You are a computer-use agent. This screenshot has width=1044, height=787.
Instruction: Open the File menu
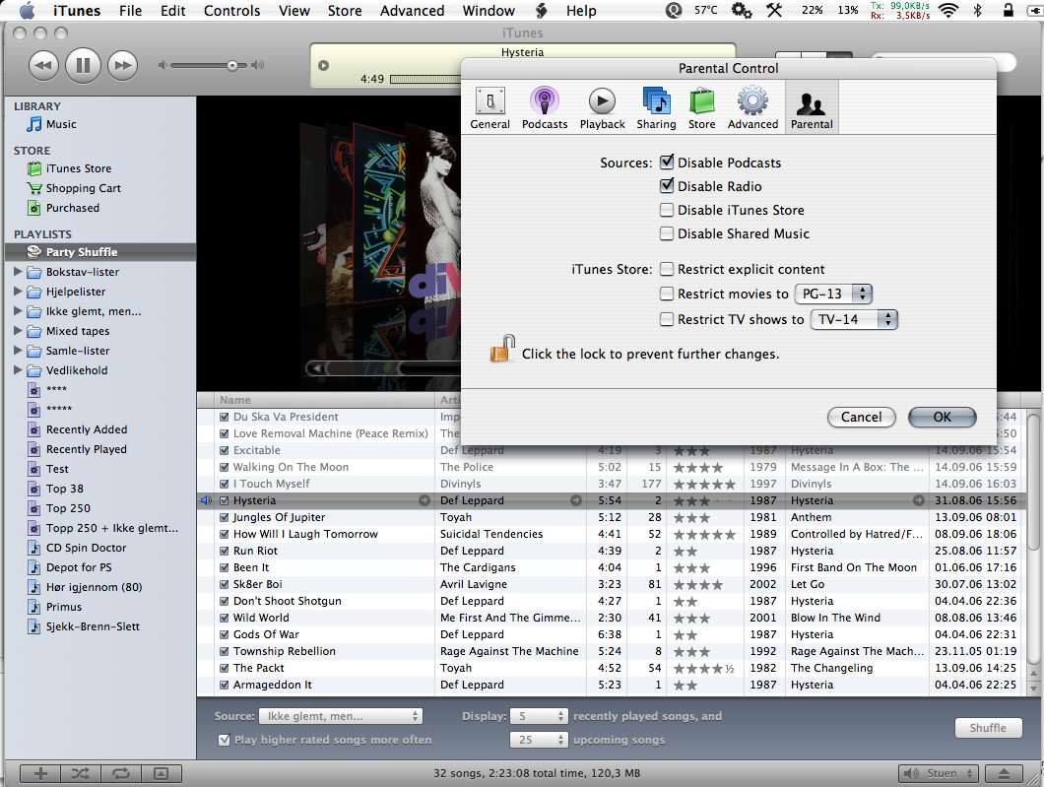coord(130,11)
